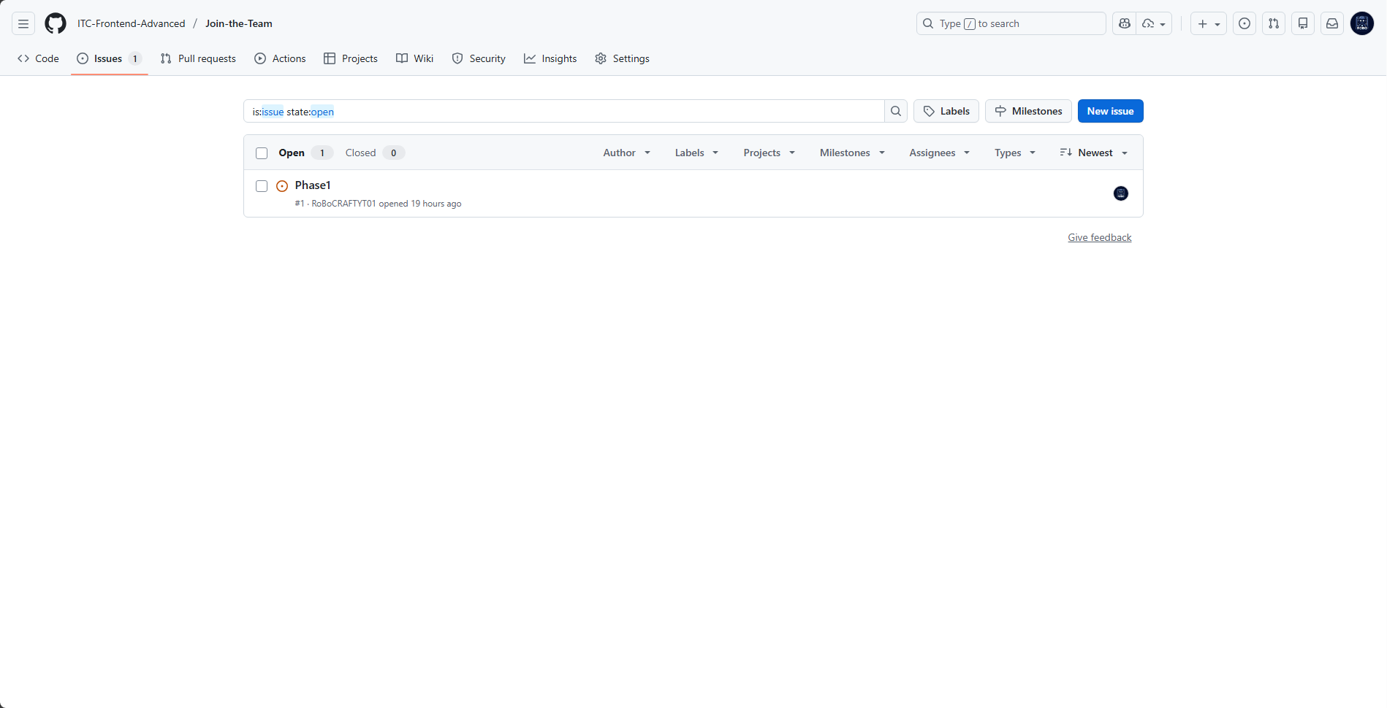Open GitHub Copilot from the header

(1124, 23)
